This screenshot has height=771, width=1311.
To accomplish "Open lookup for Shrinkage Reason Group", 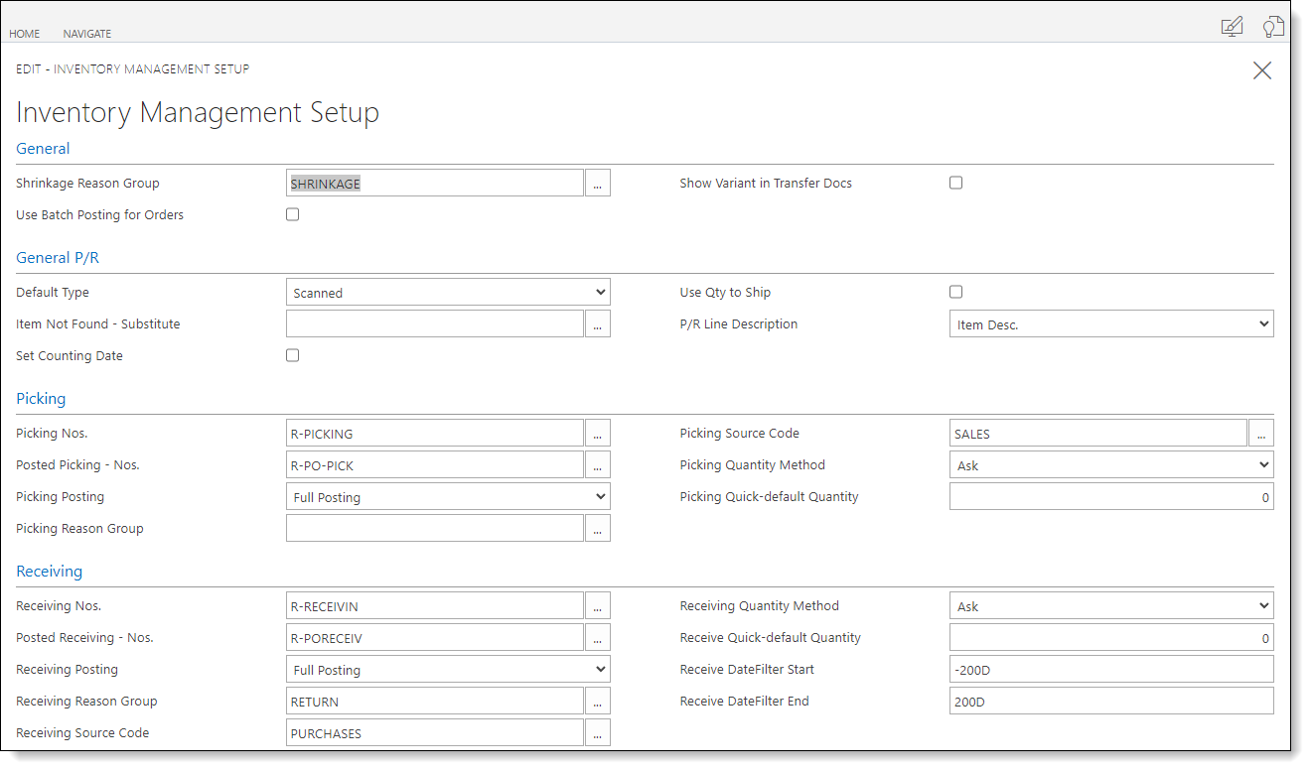I will point(597,184).
